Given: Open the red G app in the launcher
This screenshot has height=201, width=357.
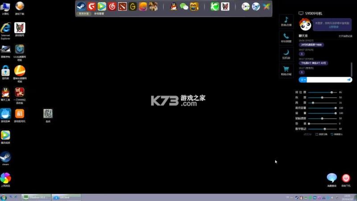Looking at the screenshot, I should (x=91, y=6).
